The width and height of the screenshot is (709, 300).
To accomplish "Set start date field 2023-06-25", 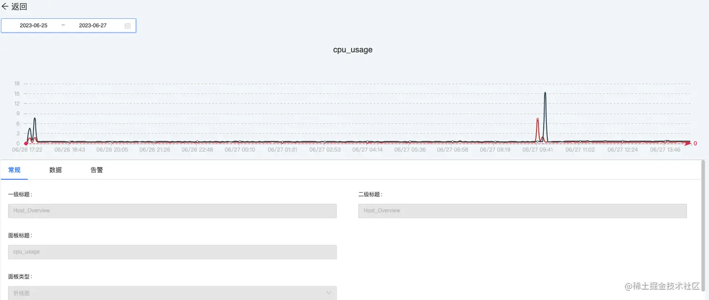I will click(34, 26).
